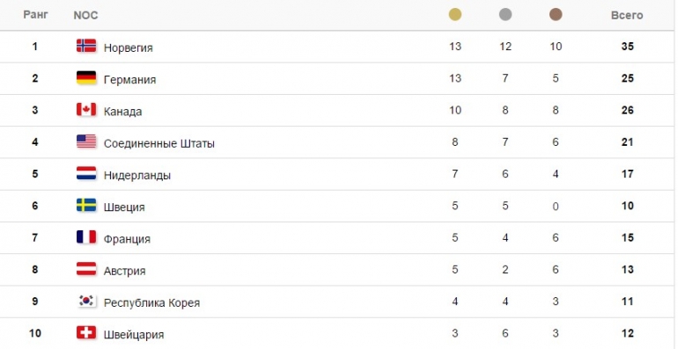Click the Norway flag icon

click(x=86, y=46)
